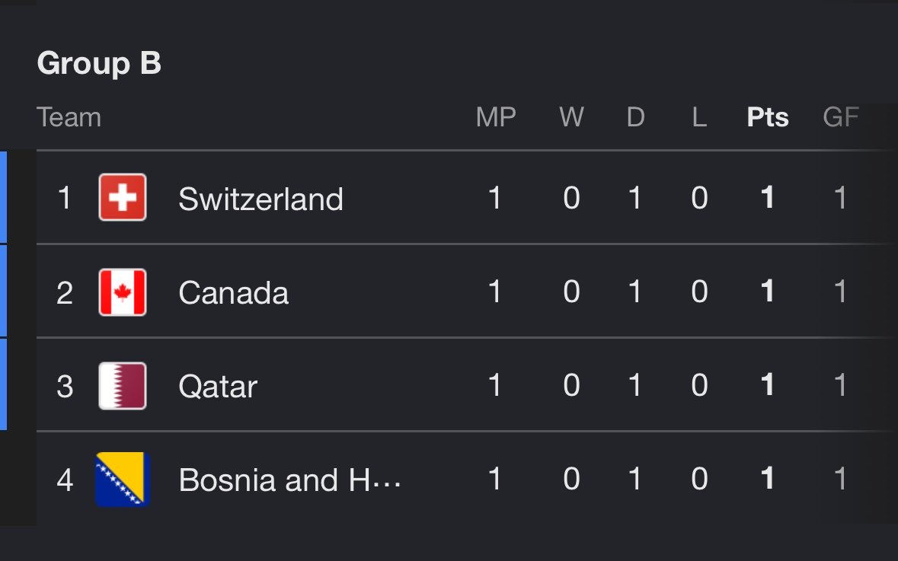
Task: Click the Qatar flag icon
Action: pyautogui.click(x=123, y=386)
